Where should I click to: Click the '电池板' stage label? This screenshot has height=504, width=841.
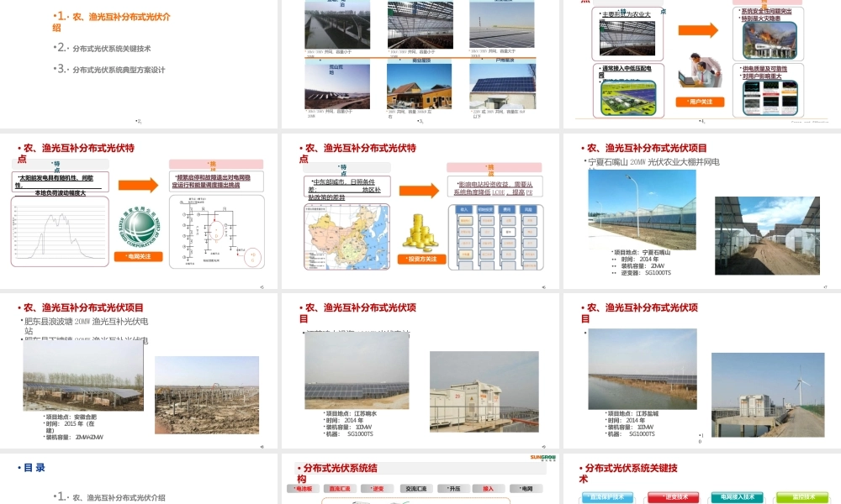click(x=303, y=489)
